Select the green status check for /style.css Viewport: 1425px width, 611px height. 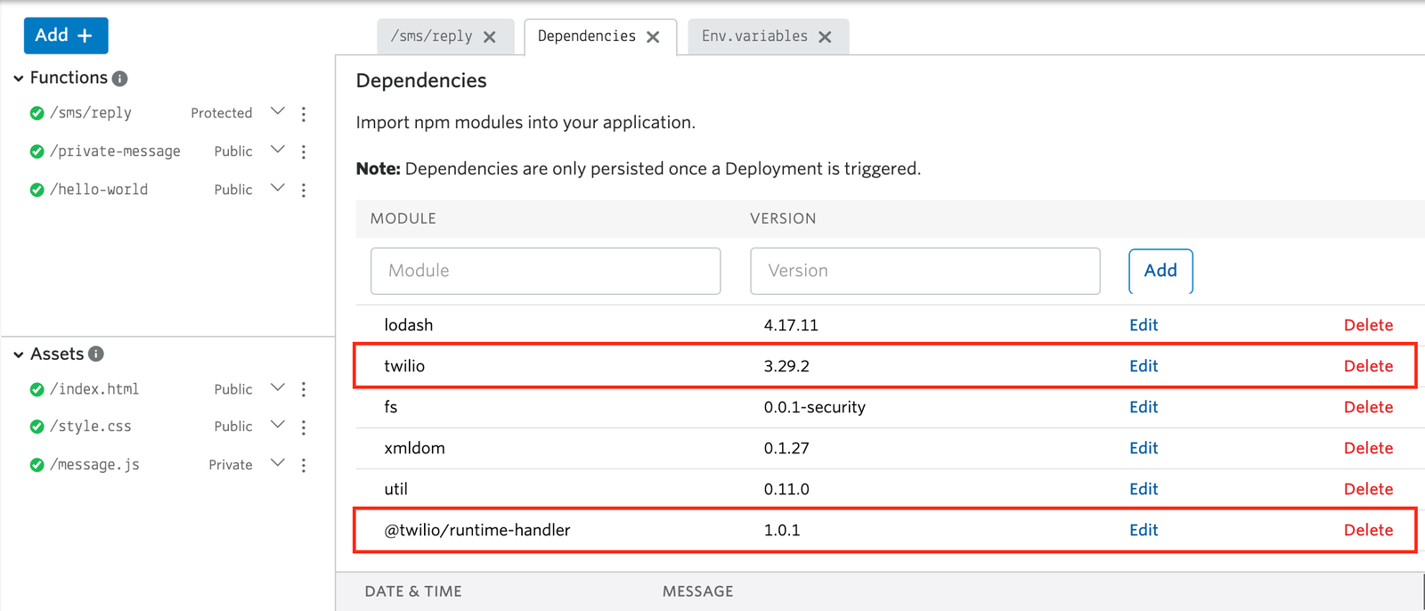pos(37,427)
